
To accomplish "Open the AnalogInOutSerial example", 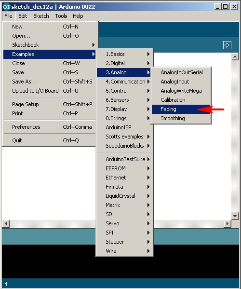I will [181, 72].
